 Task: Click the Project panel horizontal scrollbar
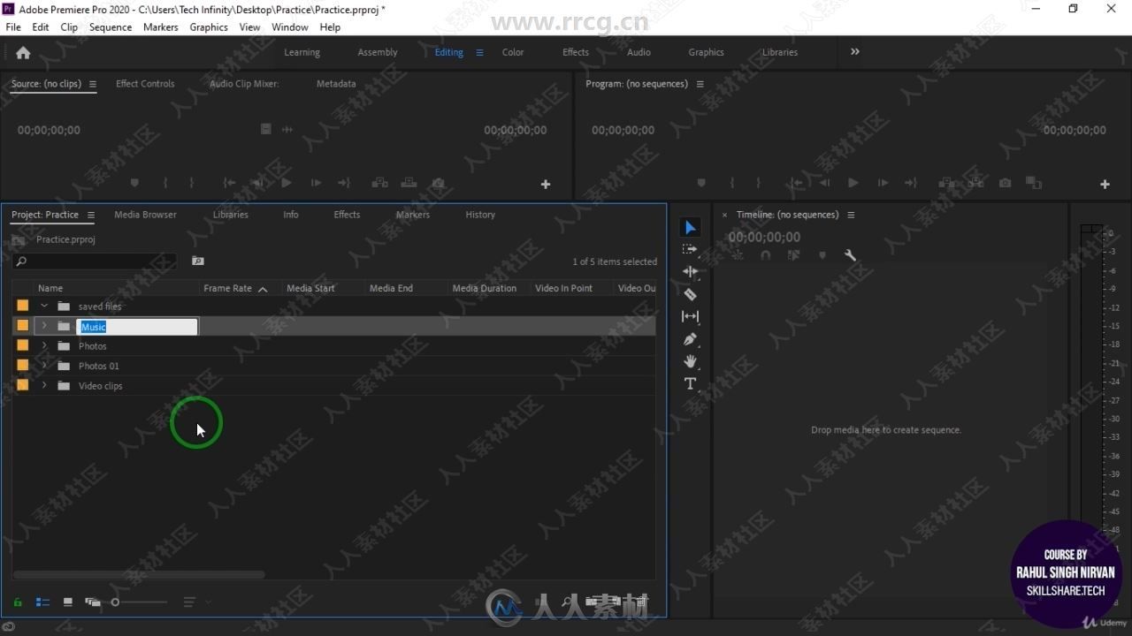coord(139,574)
